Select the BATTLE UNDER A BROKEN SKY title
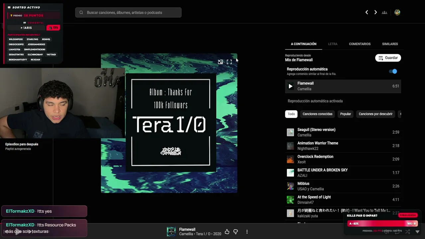Image resolution: width=425 pixels, height=239 pixels. (x=322, y=170)
